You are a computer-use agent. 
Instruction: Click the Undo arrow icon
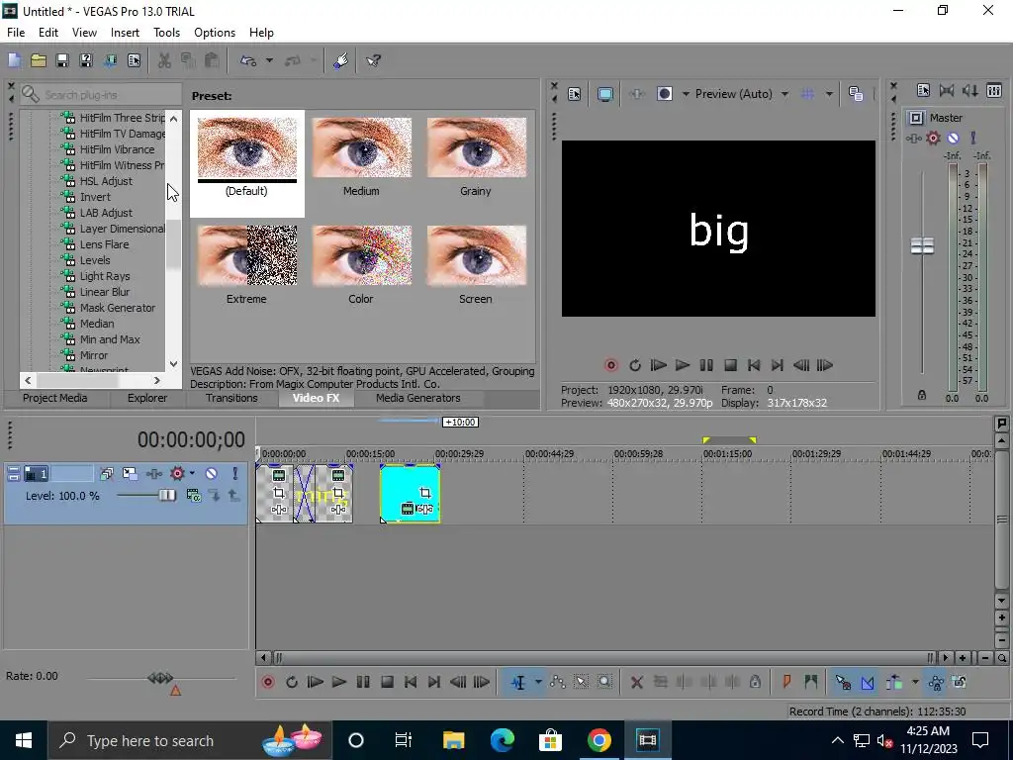tap(248, 60)
